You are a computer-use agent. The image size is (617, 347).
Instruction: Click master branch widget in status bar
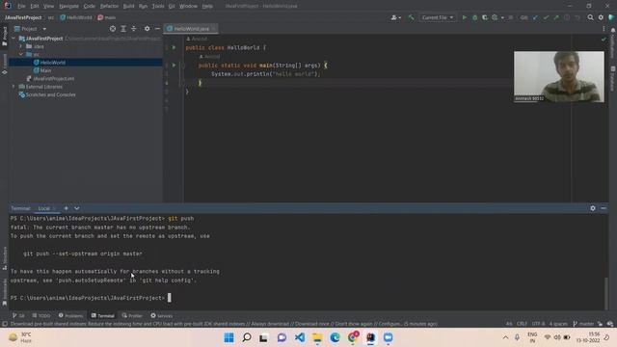(x=583, y=324)
